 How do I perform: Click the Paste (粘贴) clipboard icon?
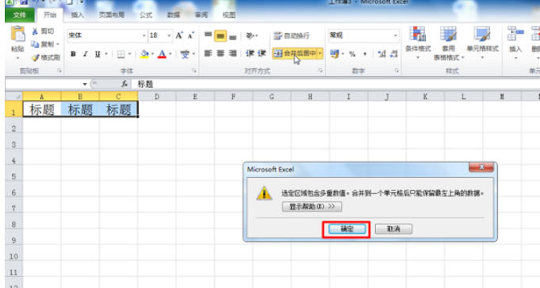[18, 34]
